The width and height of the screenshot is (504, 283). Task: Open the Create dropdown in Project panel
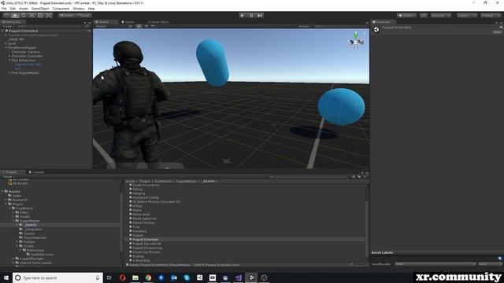click(x=8, y=176)
